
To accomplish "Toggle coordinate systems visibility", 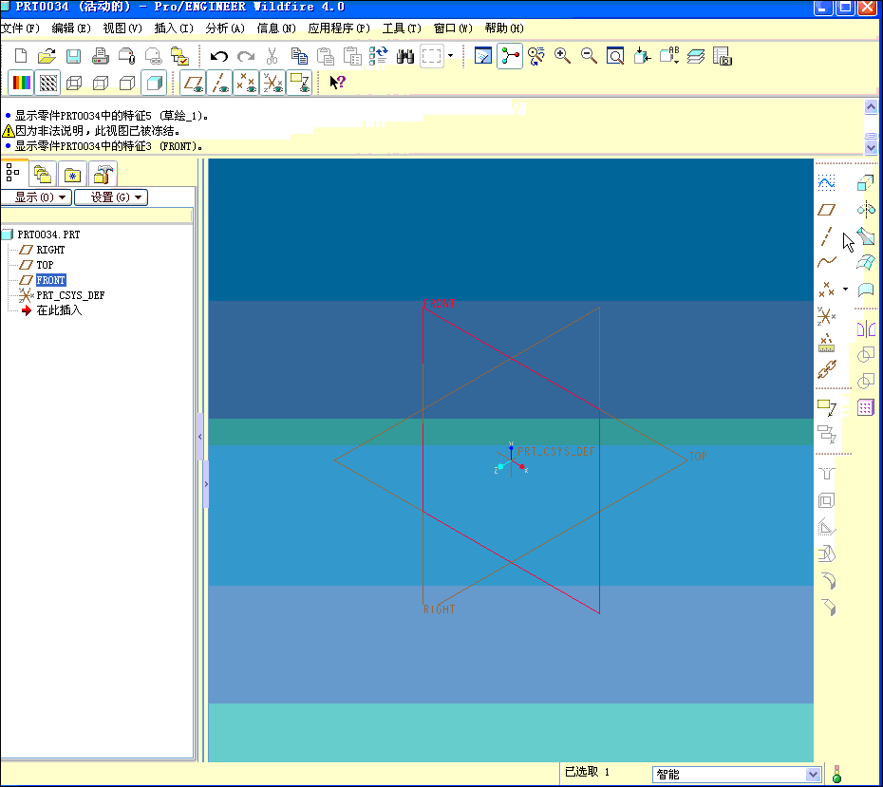I will pyautogui.click(x=272, y=83).
